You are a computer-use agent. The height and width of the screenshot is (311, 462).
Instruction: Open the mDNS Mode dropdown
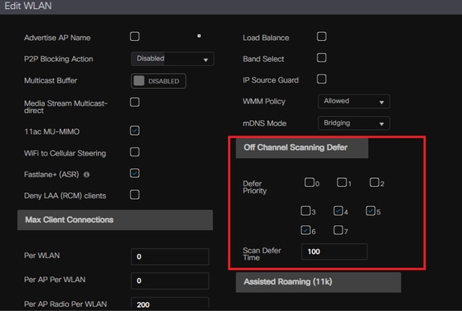[x=354, y=123]
